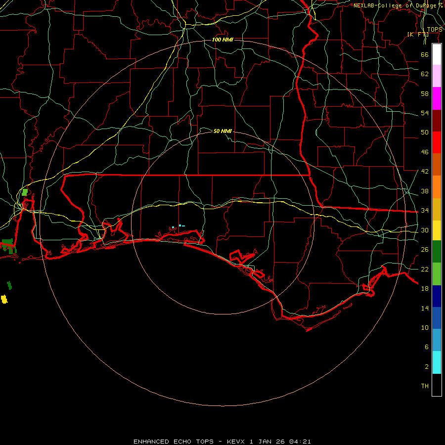Click the legend value '62'
Image resolution: width=445 pixels, height=445 pixels.
coord(425,74)
